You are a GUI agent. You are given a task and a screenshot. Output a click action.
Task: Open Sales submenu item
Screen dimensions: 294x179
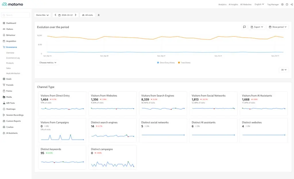coord(8,68)
